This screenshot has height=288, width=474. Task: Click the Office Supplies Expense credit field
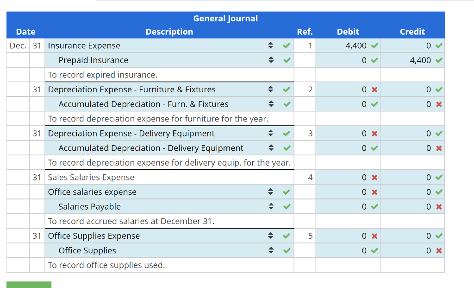[x=412, y=236]
